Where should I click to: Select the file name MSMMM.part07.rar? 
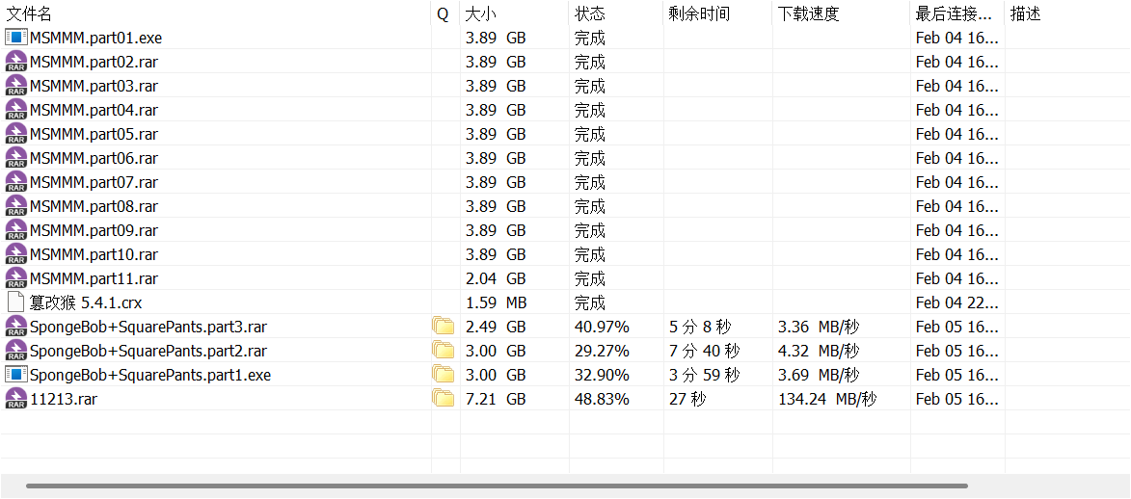(94, 182)
